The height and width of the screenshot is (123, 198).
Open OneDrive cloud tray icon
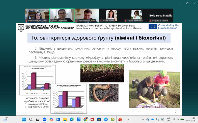(x=153, y=119)
